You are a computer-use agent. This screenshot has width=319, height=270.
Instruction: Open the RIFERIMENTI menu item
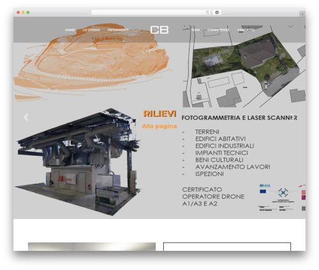pyautogui.click(x=118, y=30)
